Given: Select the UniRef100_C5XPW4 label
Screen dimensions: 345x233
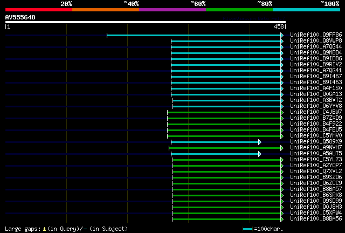Looking at the screenshot, I should pyautogui.click(x=316, y=213).
